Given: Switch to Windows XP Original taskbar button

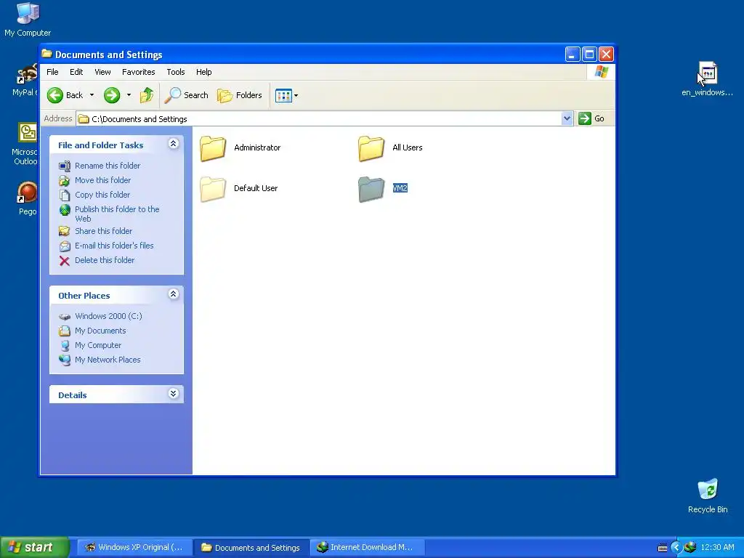Looking at the screenshot, I should (x=134, y=547).
